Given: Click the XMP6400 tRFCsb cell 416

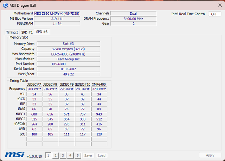Looking at the screenshot, I should (x=99, y=124).
